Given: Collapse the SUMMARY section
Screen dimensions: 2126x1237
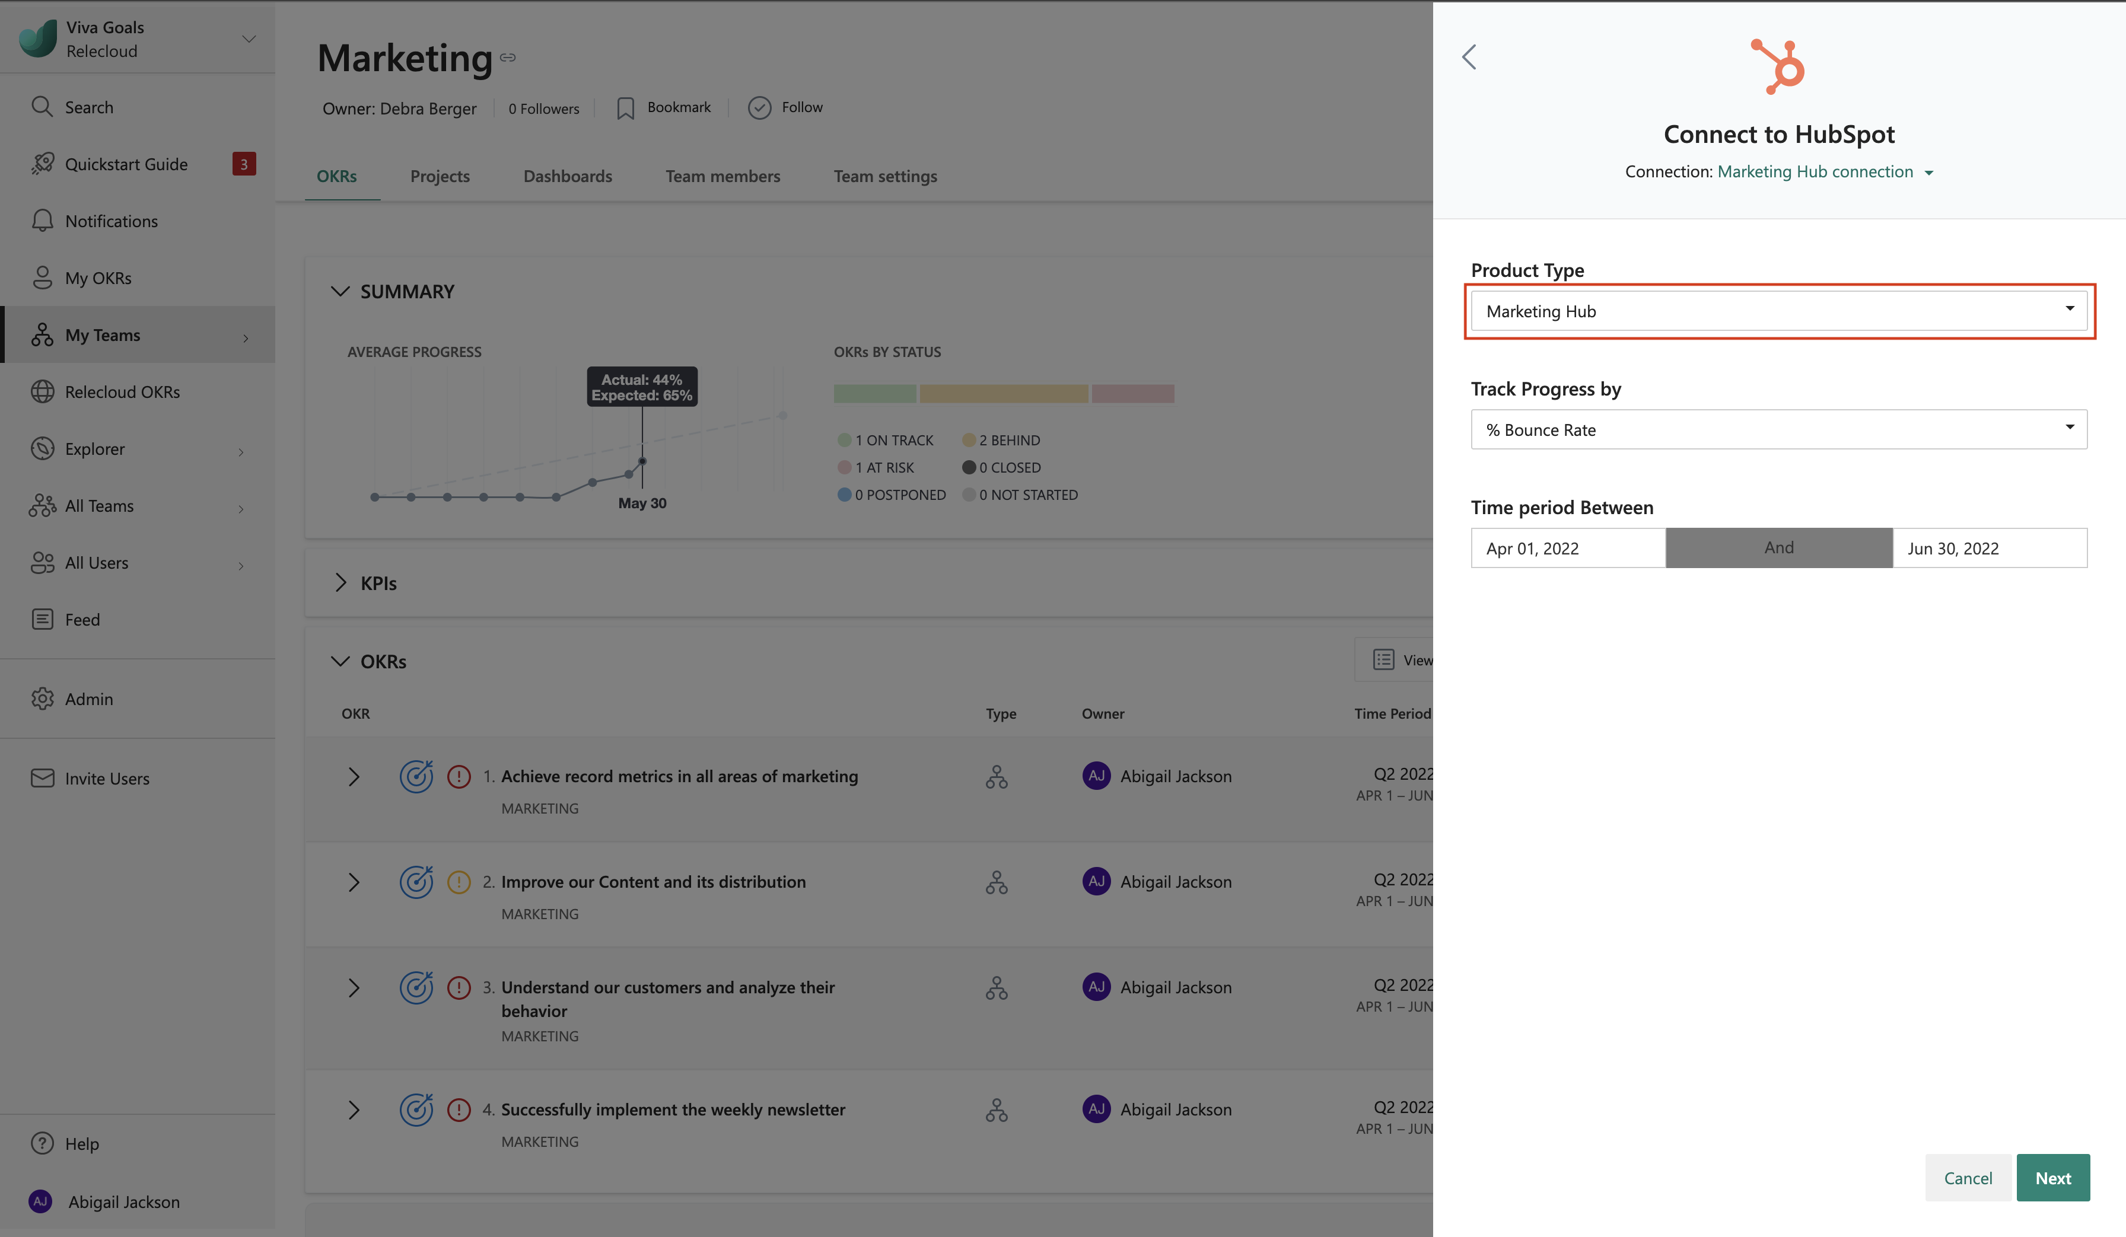Looking at the screenshot, I should pyautogui.click(x=340, y=291).
